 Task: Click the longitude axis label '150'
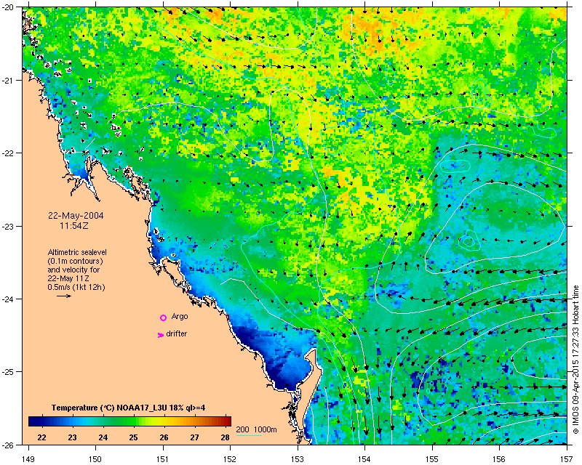click(95, 459)
